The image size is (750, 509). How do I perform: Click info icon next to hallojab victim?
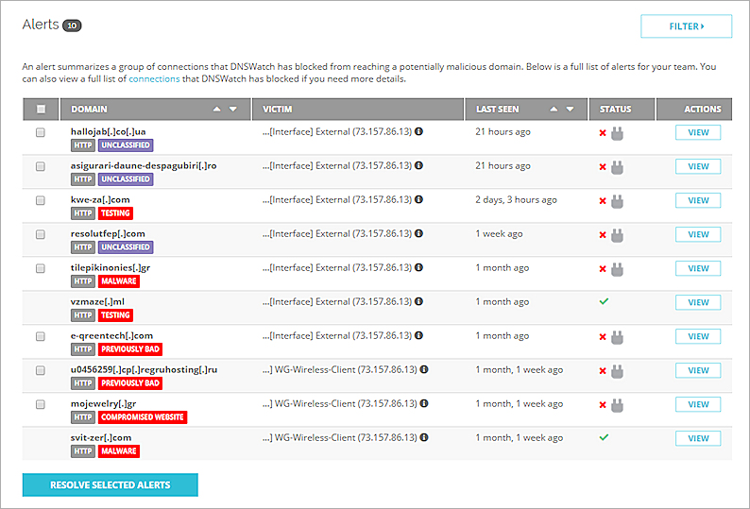(x=418, y=132)
